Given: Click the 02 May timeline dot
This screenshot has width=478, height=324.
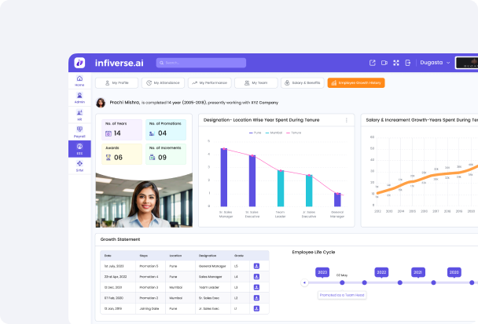Looking at the screenshot, I should (x=342, y=282).
